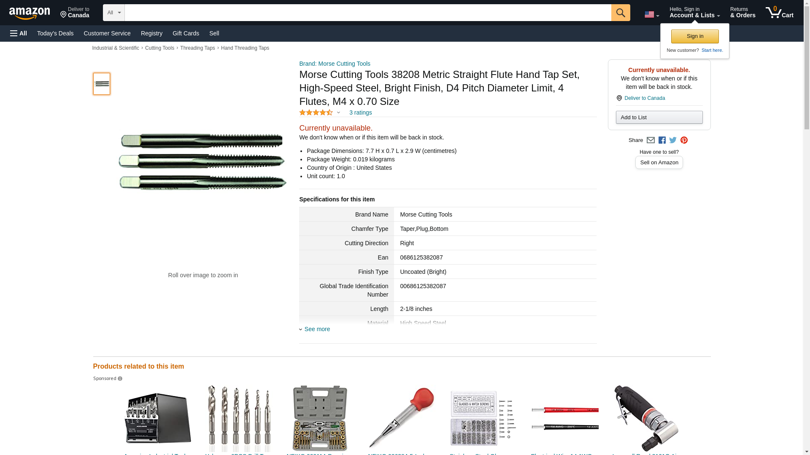Open the language flag selector
The image size is (810, 455).
click(x=652, y=14)
